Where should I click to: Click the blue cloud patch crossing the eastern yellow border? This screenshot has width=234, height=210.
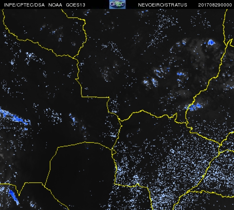click(x=193, y=106)
